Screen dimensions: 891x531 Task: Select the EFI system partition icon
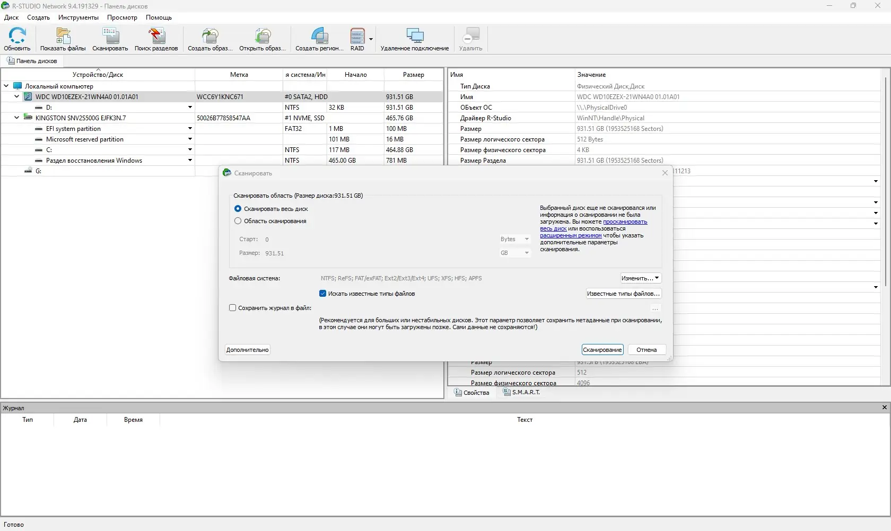(39, 129)
